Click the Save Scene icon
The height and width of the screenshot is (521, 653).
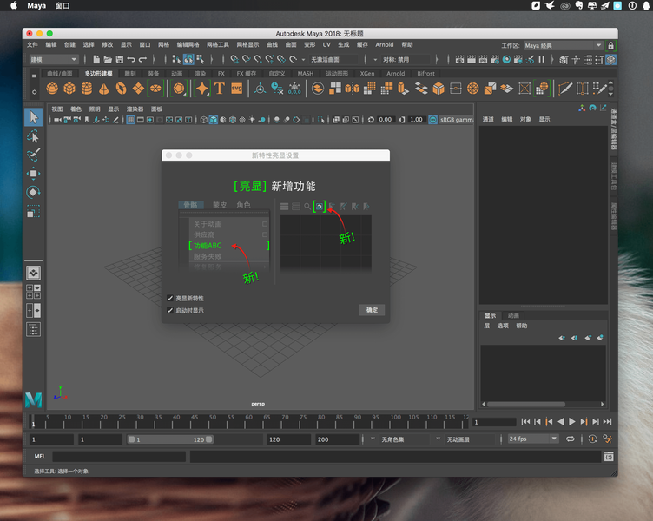coord(120,60)
